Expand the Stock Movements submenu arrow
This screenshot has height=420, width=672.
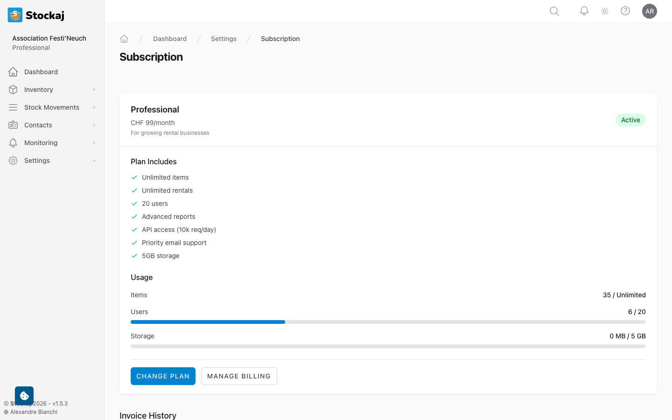[x=94, y=107]
